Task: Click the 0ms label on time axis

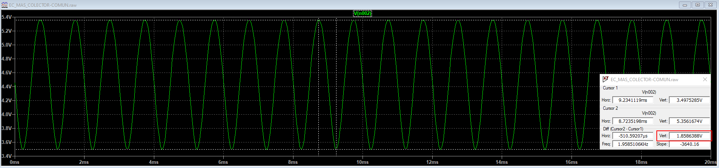Action: pyautogui.click(x=14, y=162)
